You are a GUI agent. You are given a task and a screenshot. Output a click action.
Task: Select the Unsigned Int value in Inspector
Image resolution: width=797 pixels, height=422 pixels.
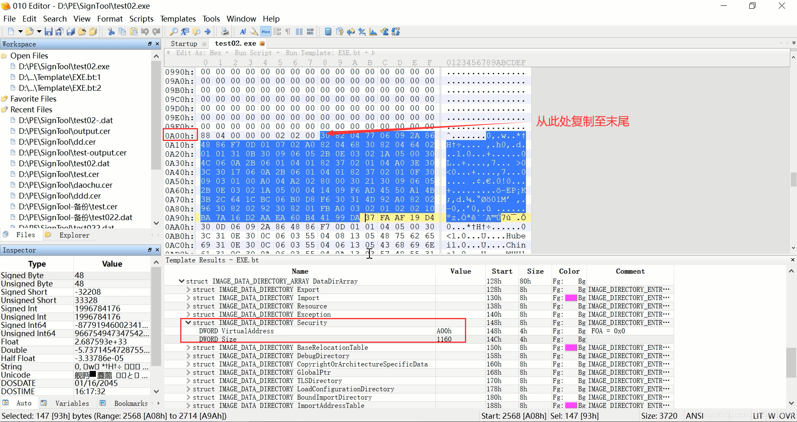click(x=112, y=317)
